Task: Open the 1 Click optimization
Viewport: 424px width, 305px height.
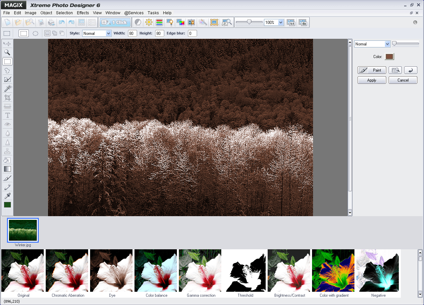Action: [x=115, y=22]
